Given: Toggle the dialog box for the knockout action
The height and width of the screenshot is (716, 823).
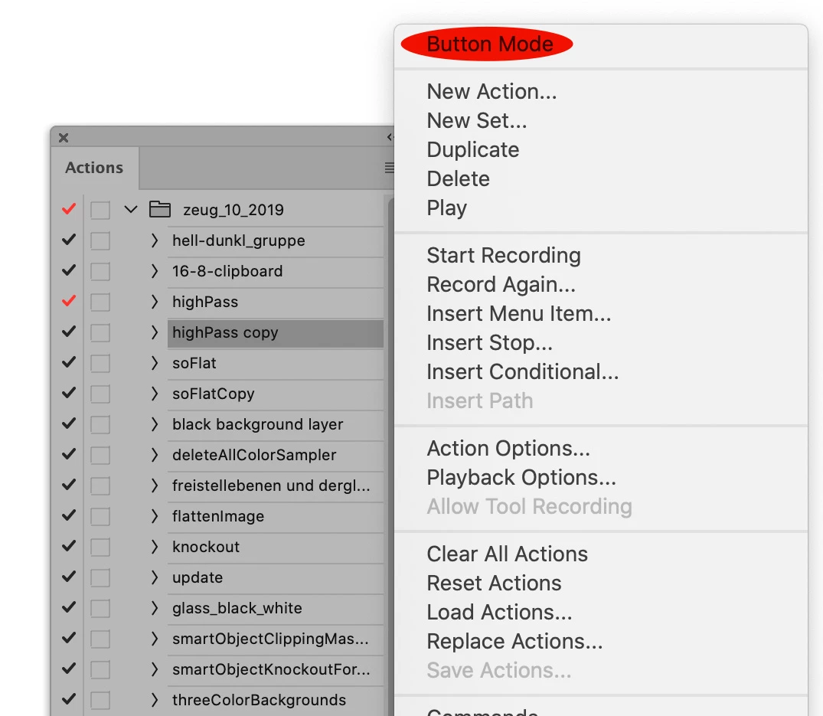Looking at the screenshot, I should (x=100, y=547).
